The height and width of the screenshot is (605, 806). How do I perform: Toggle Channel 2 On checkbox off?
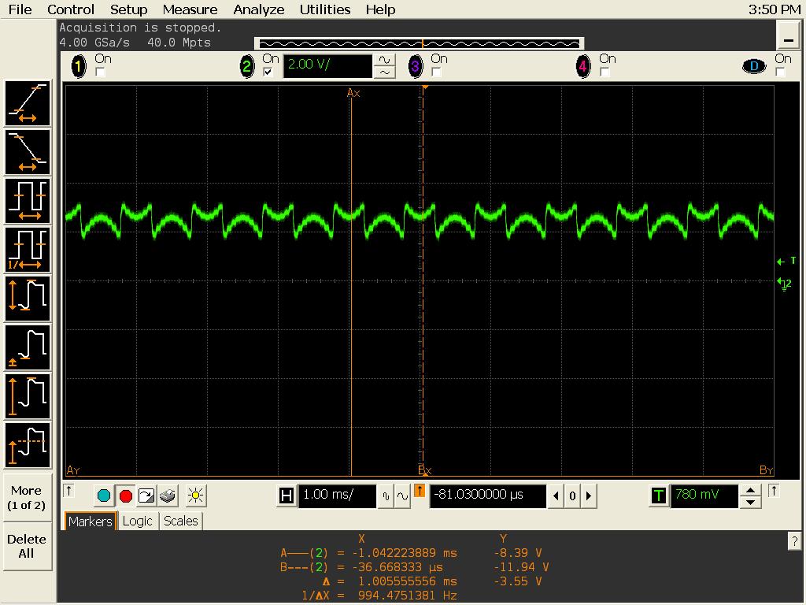(268, 72)
